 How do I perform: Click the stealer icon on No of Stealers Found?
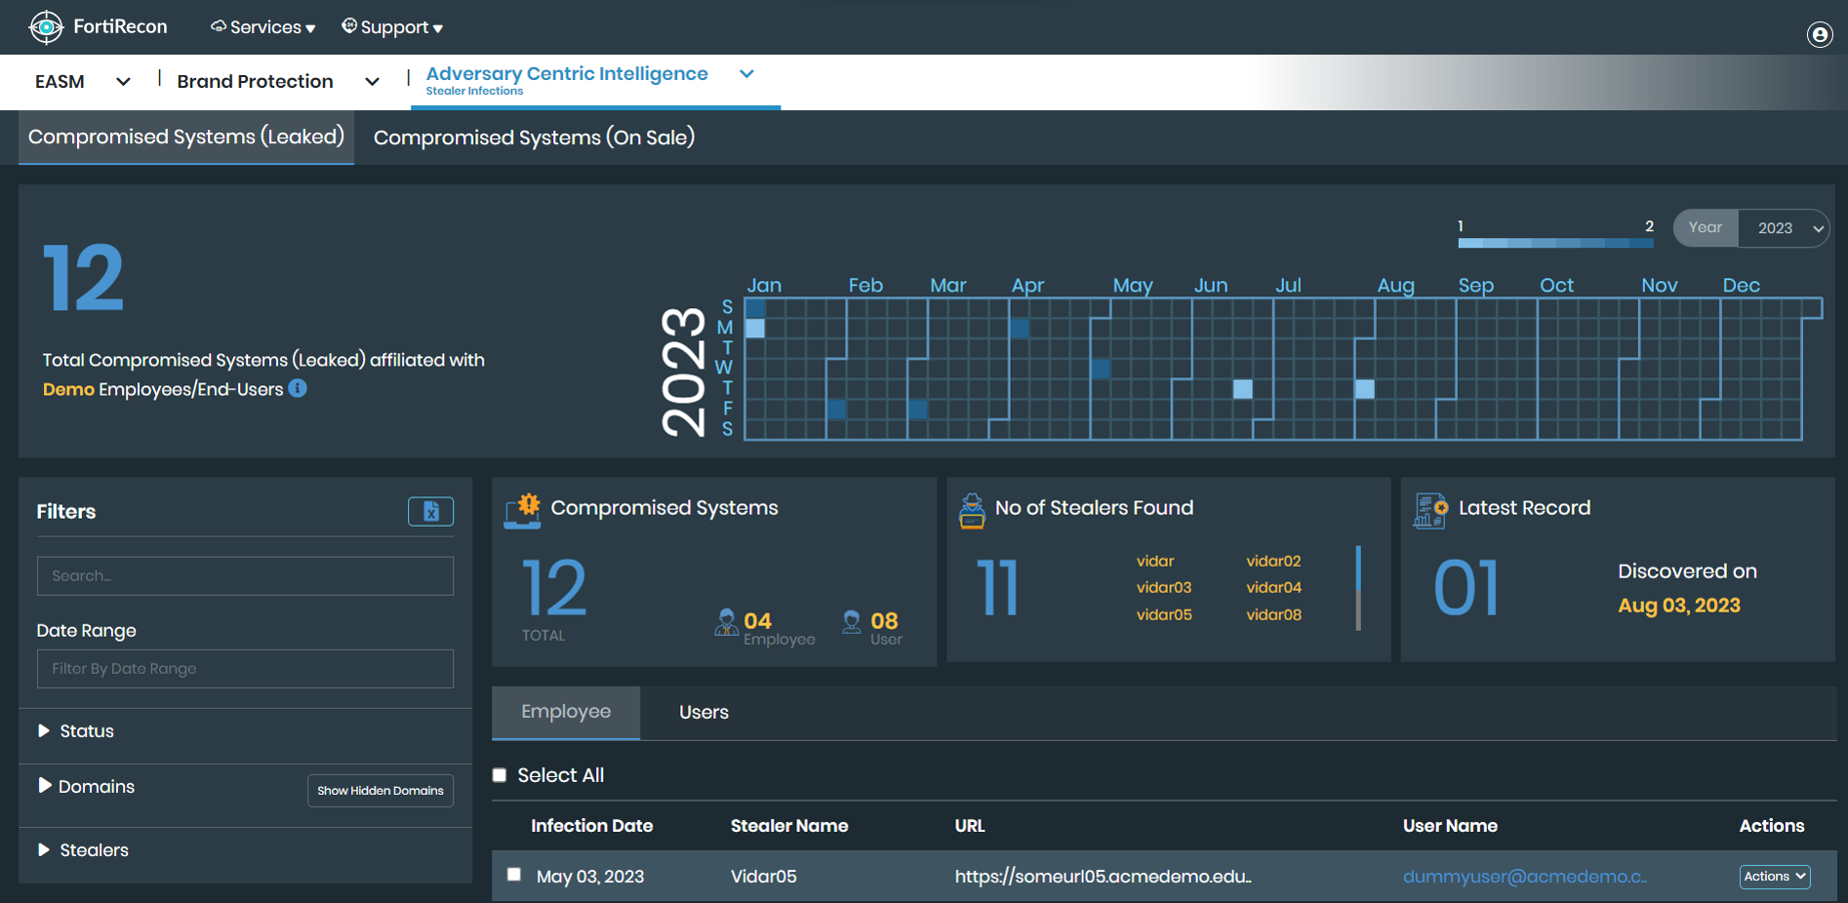tap(970, 510)
